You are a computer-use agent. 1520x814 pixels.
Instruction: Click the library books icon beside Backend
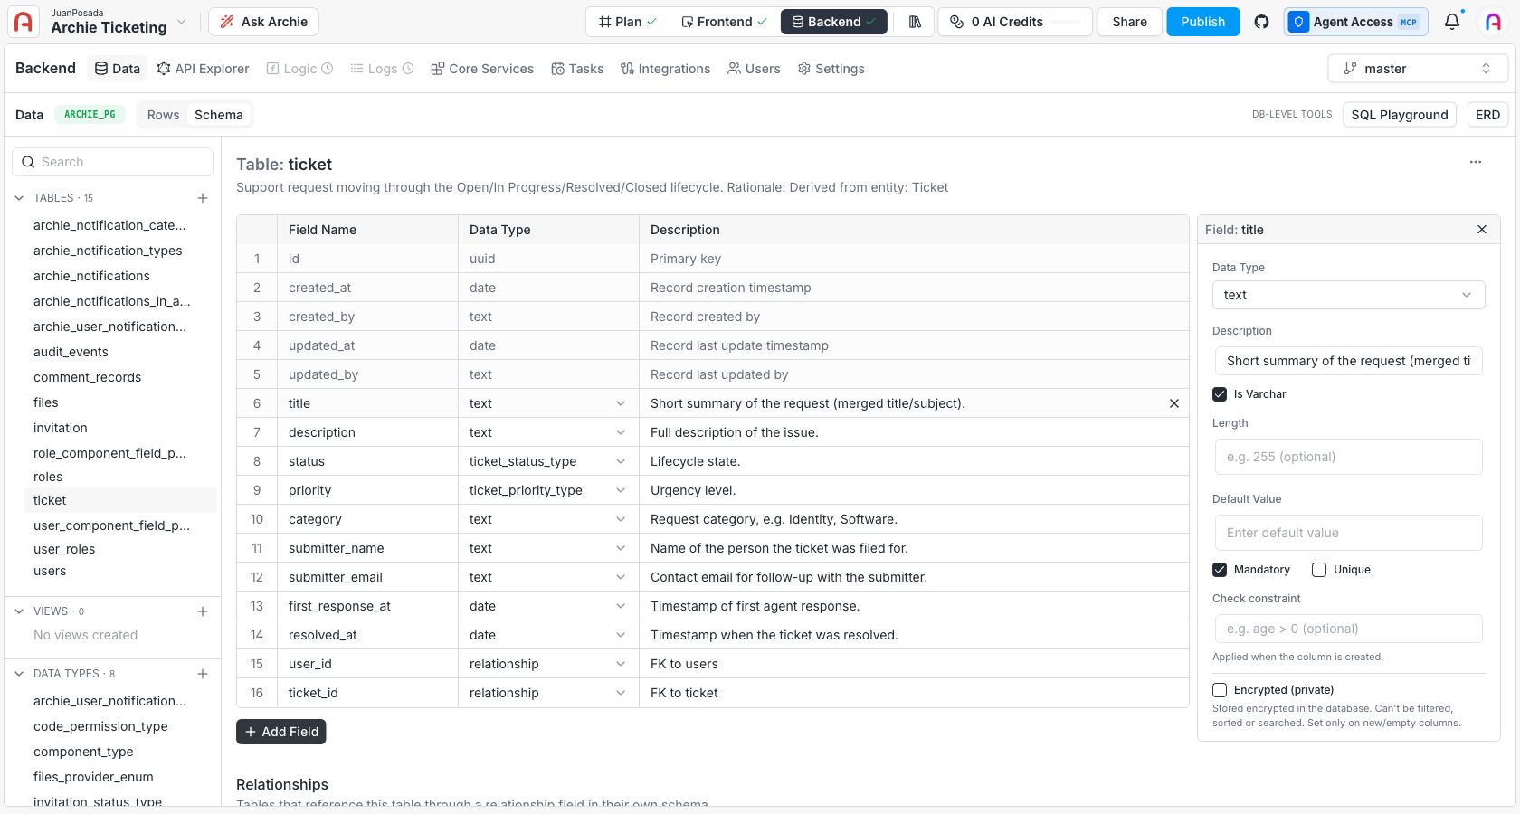point(915,22)
